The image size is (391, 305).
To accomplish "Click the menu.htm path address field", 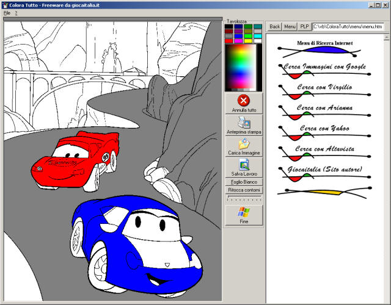I will (x=348, y=26).
